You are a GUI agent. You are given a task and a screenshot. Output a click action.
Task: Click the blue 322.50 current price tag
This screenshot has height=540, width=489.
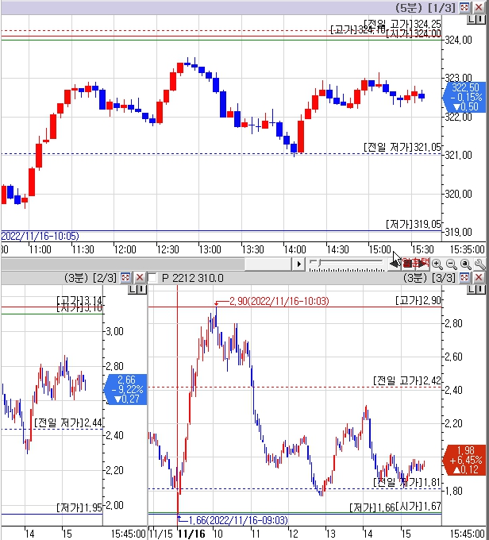point(464,97)
